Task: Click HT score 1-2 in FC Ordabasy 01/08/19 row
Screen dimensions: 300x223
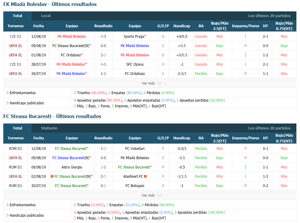Action: [x=265, y=55]
